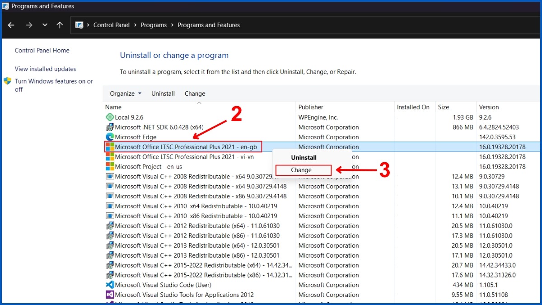Sort programs by the Size column header

click(444, 107)
